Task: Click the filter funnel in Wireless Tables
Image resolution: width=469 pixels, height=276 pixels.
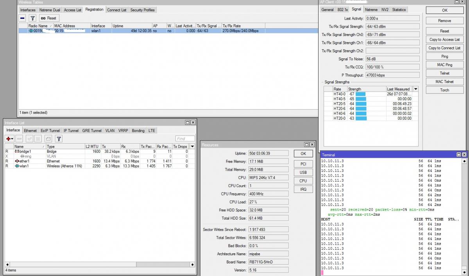Action: (x=33, y=18)
